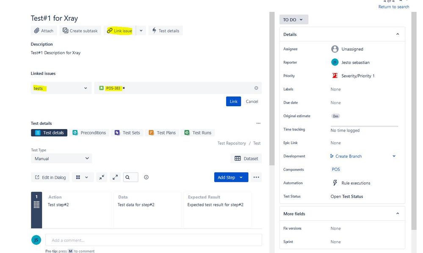
Task: Collapse the Details panel
Action: pyautogui.click(x=397, y=34)
